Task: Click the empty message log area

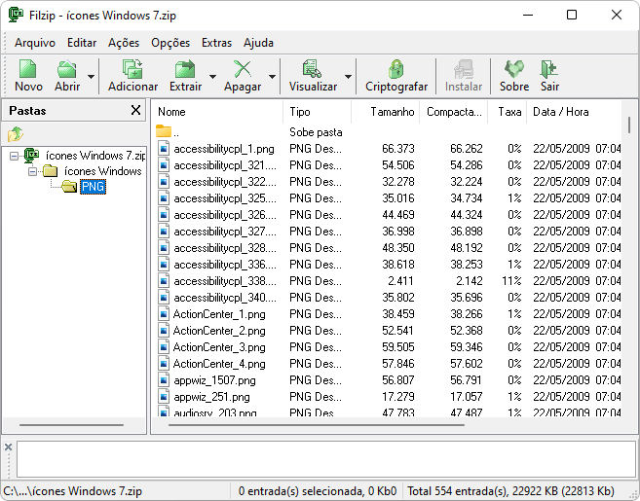Action: [326, 459]
